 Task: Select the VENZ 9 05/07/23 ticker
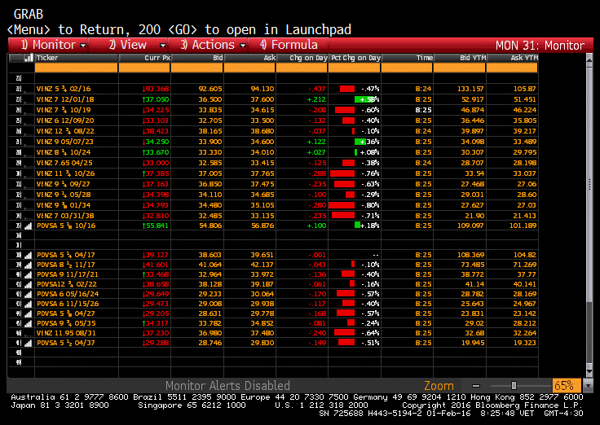point(65,142)
